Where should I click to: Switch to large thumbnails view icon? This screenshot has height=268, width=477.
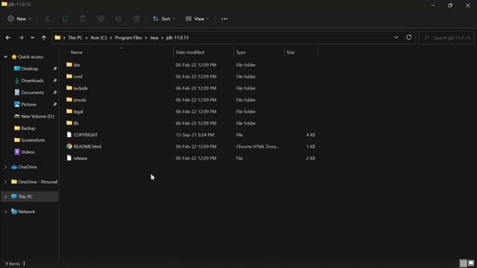point(471,263)
